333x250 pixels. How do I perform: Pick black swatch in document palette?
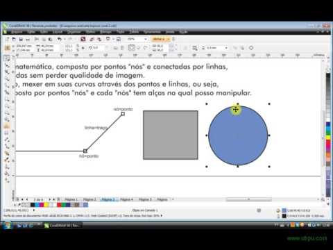(33, 205)
